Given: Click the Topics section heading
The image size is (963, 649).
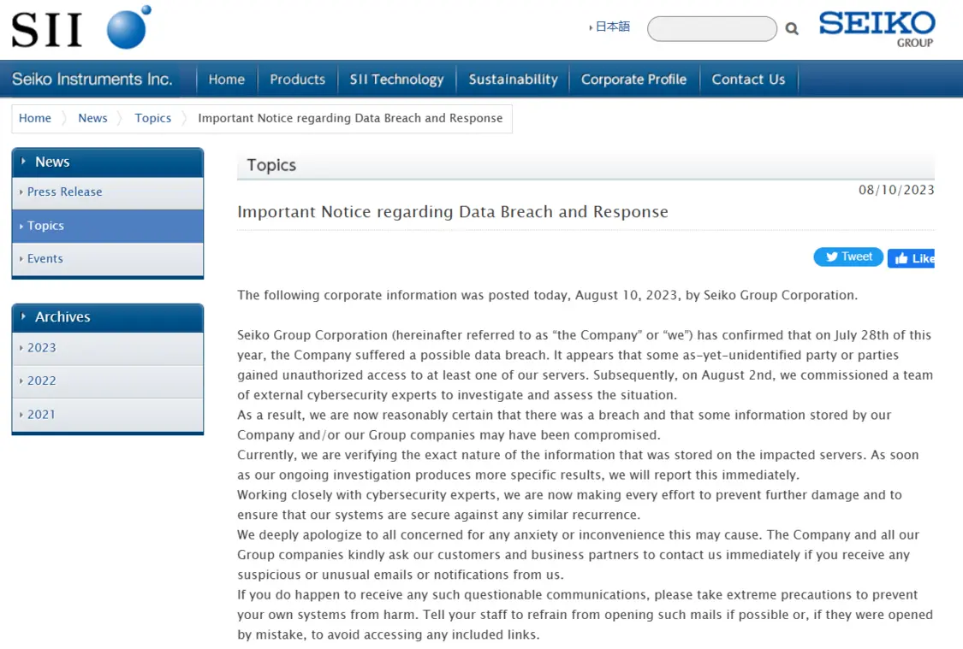Looking at the screenshot, I should (271, 165).
